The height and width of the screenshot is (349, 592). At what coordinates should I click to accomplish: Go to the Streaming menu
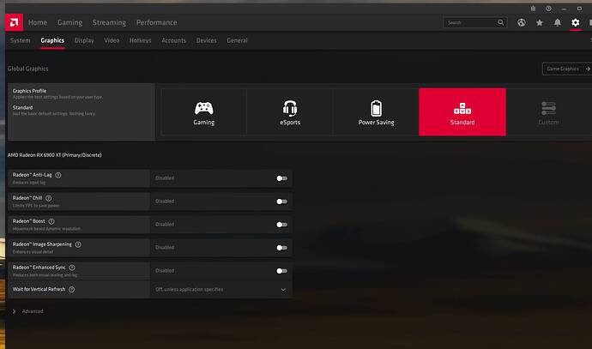(109, 22)
